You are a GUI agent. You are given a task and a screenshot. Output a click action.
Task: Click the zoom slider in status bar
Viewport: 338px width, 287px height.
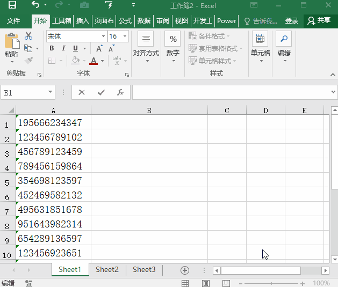(271, 284)
